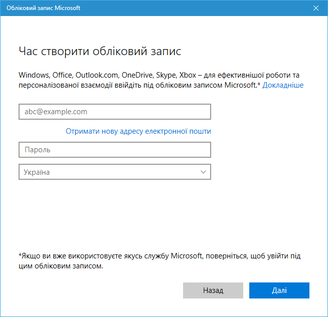
Task: Focus the Пароль password field
Action: (115, 150)
